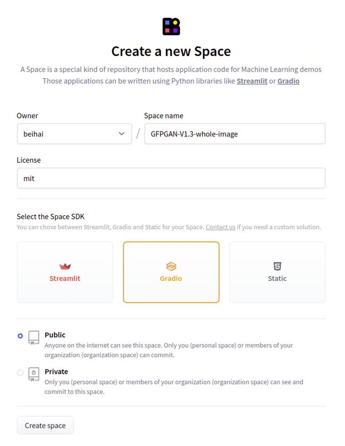Image resolution: width=345 pixels, height=446 pixels.
Task: Follow the Gradio link in description
Action: coord(288,81)
